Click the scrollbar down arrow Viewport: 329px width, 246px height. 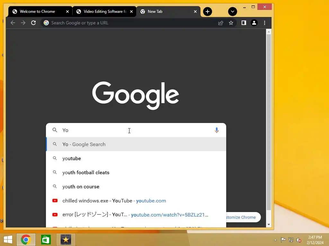coord(269,225)
